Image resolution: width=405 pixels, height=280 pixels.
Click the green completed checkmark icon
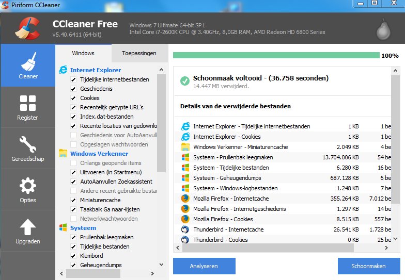(x=185, y=81)
